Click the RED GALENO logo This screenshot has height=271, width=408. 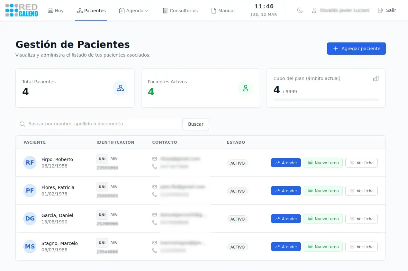[21, 10]
